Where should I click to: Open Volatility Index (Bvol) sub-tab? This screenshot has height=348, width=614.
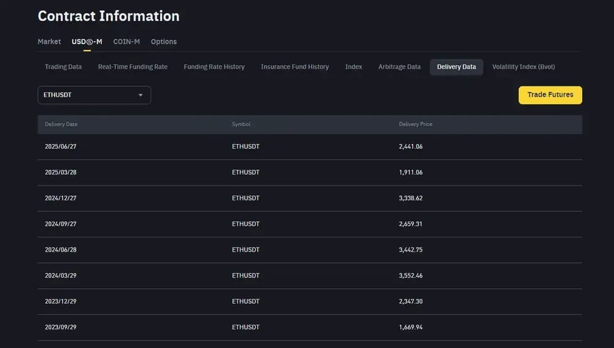click(x=524, y=67)
